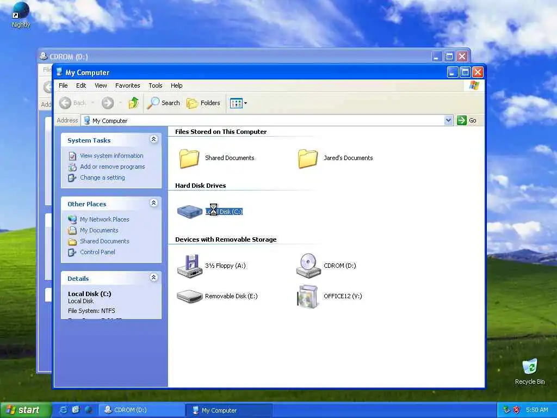
Task: Select the CDROM (D:) drive icon
Action: tap(308, 266)
